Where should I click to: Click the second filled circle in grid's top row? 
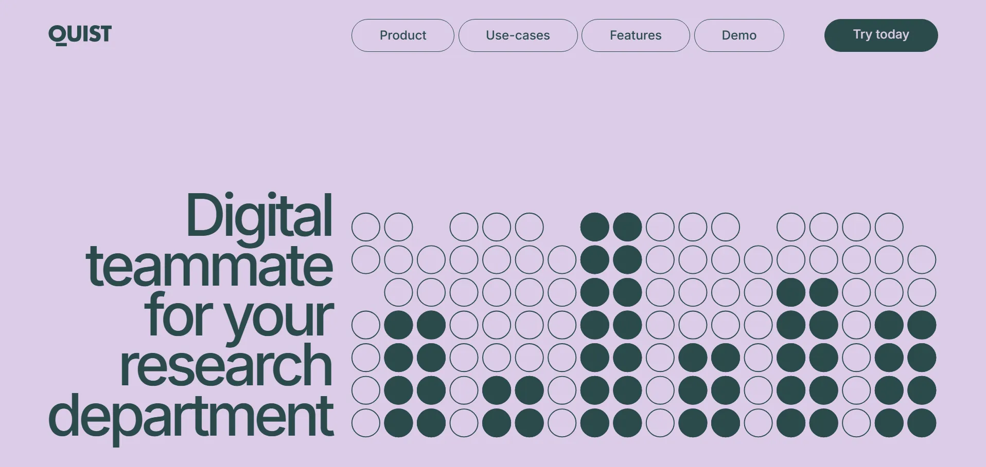coord(627,227)
